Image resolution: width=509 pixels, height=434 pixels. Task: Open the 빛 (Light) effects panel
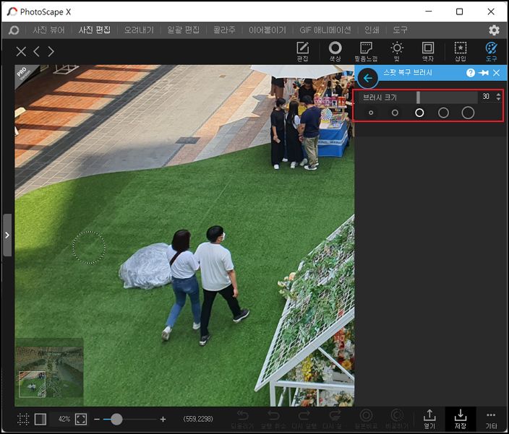tap(397, 51)
